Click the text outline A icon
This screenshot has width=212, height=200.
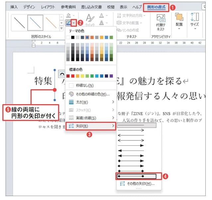click(x=101, y=23)
